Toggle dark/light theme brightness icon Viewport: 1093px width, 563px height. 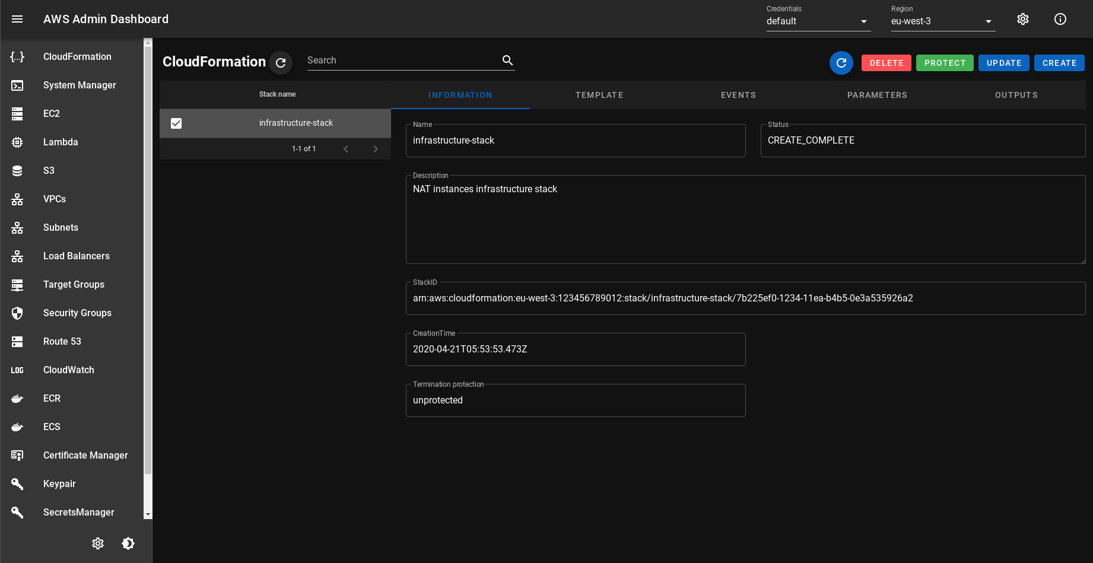pyautogui.click(x=128, y=543)
